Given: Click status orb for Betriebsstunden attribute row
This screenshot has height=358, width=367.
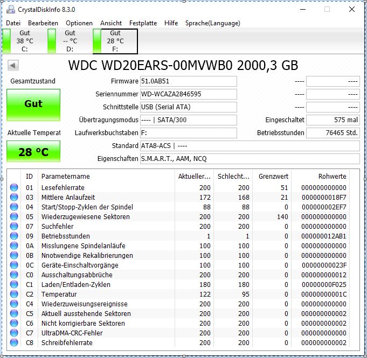Looking at the screenshot, I should click(x=14, y=236).
